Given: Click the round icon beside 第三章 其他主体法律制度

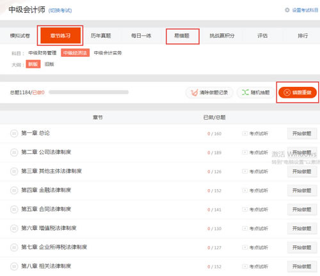Looking at the screenshot, I should pyautogui.click(x=14, y=171).
